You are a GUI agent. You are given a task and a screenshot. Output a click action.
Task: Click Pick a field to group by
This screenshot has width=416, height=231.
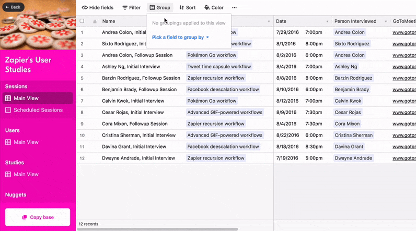pyautogui.click(x=180, y=38)
